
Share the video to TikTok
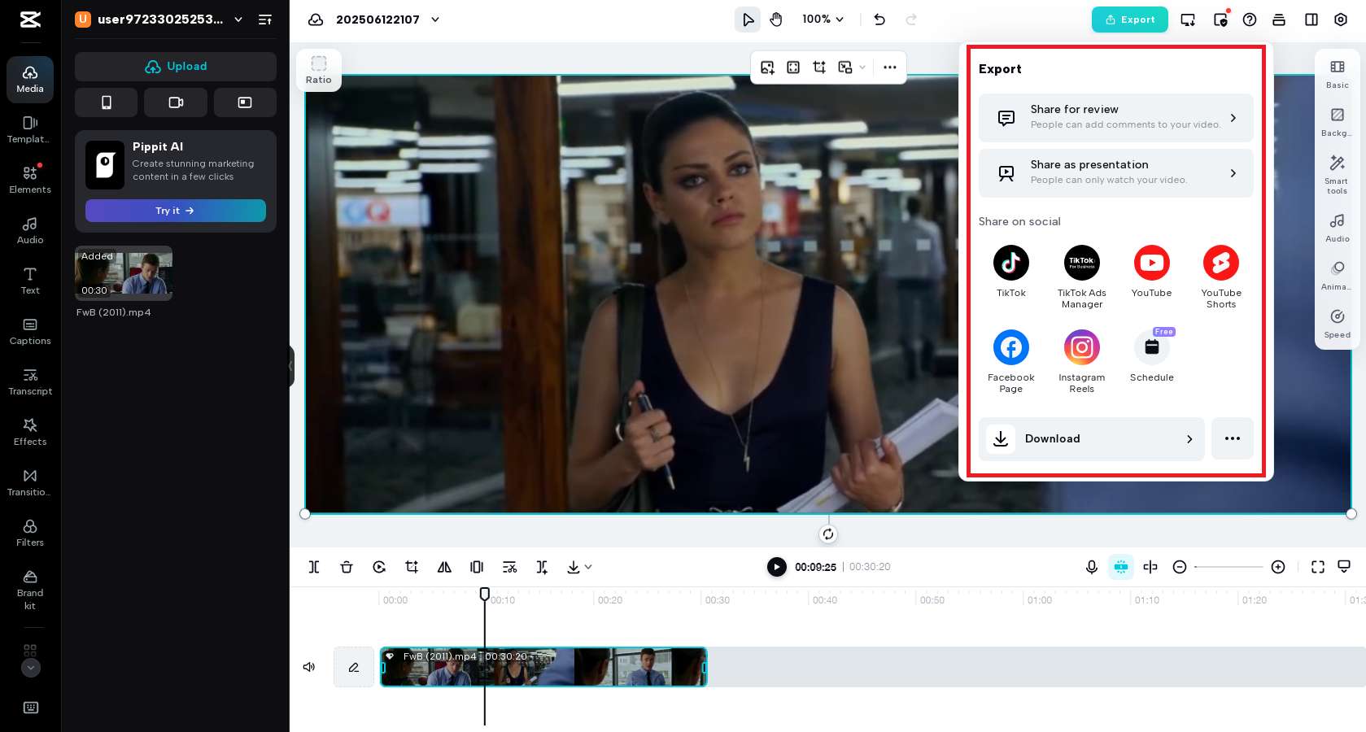[x=1010, y=262]
